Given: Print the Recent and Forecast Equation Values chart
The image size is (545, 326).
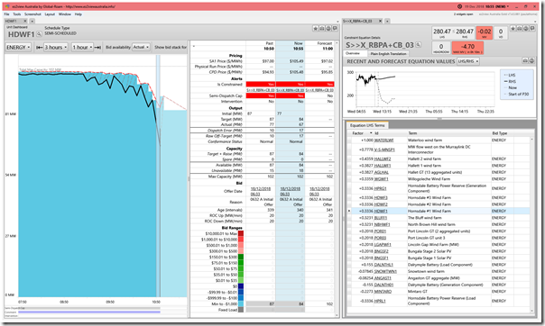Looking at the screenshot, I should pos(525,61).
